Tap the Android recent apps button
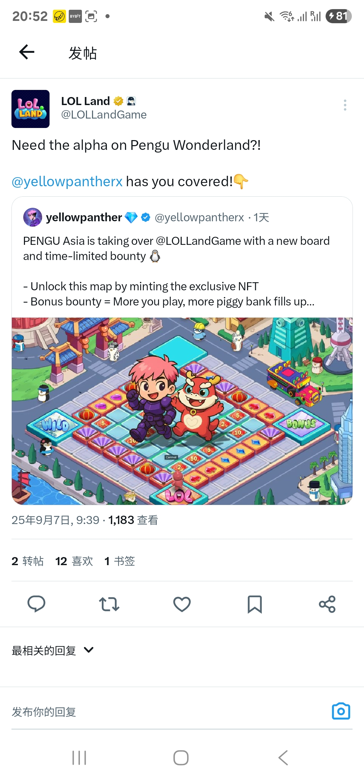The height and width of the screenshot is (780, 364). pyautogui.click(x=80, y=758)
